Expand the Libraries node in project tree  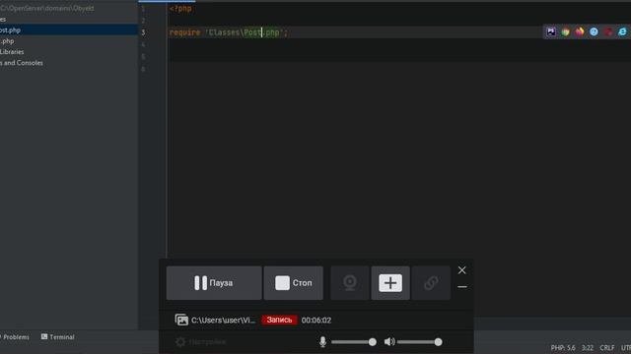pyautogui.click(x=12, y=52)
